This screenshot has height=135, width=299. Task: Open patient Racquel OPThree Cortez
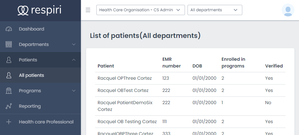click(124, 78)
